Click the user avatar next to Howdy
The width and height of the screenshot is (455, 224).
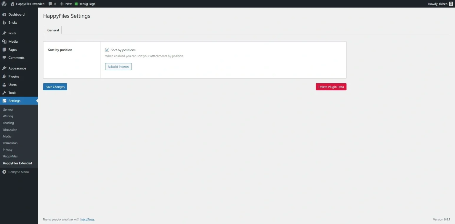[451, 4]
